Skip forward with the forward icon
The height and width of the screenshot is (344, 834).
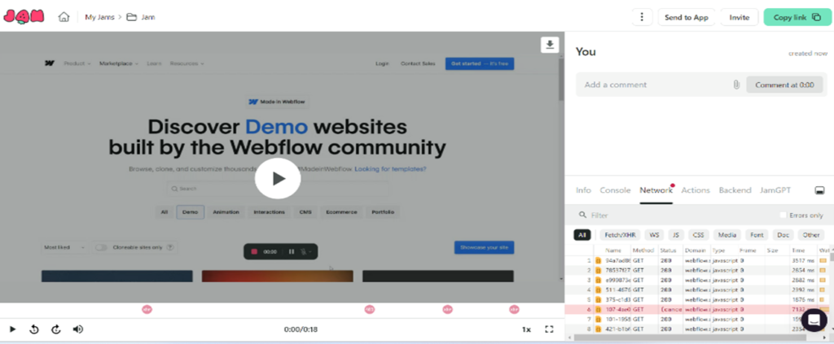[x=56, y=329]
